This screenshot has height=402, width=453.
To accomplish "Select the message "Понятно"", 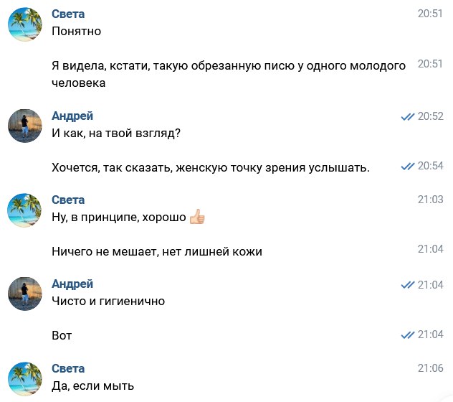I will (77, 31).
